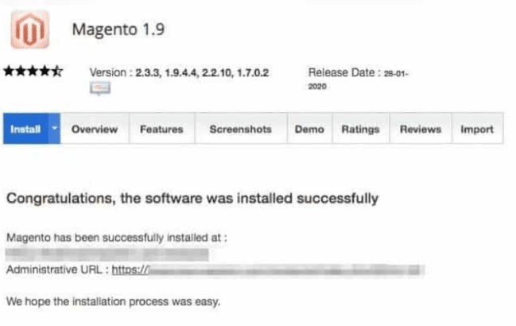Click the half-filled fifth star
The height and width of the screenshot is (326, 516).
tap(57, 71)
